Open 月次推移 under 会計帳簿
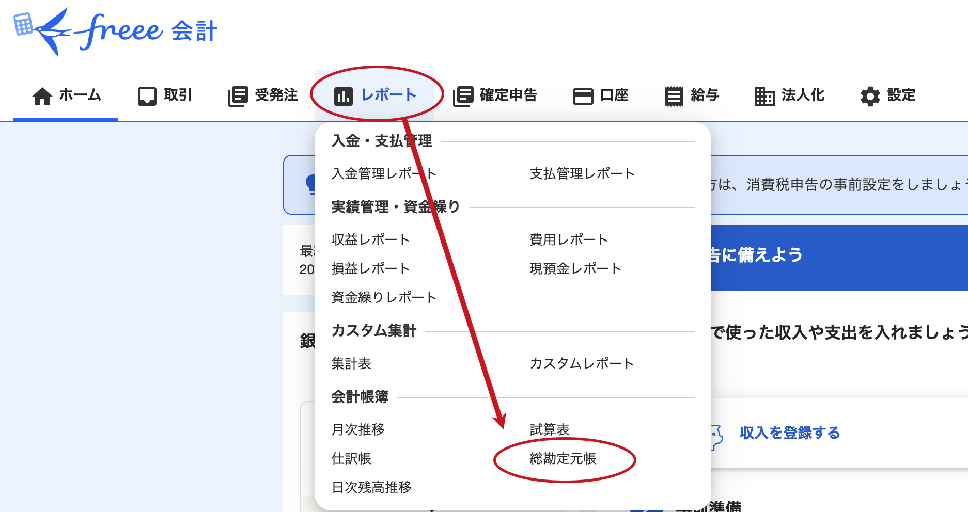 [x=358, y=430]
